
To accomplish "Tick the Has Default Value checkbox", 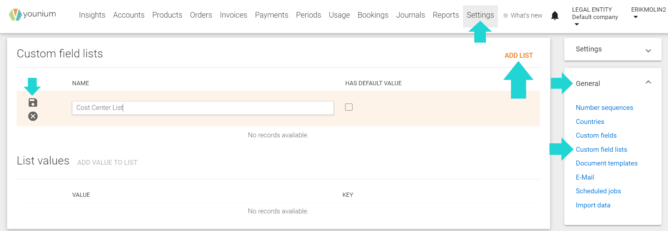I will [349, 107].
